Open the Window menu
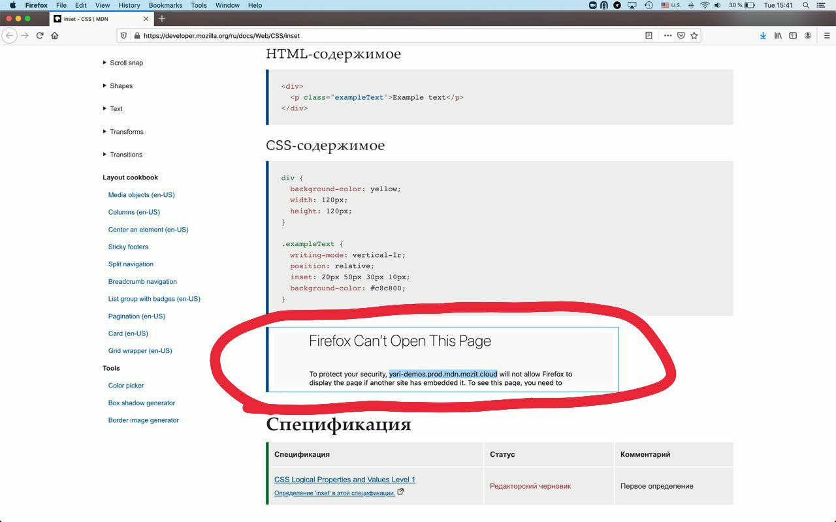 click(x=227, y=5)
